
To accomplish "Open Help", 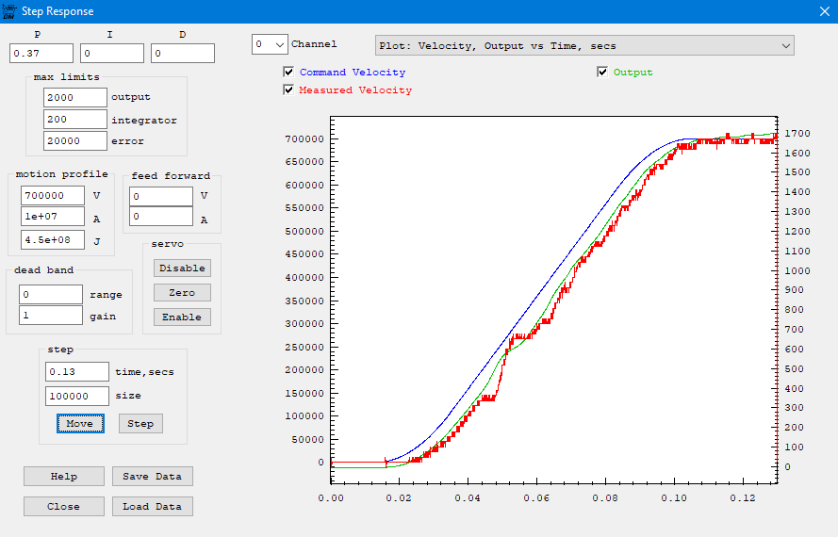I will click(x=64, y=476).
